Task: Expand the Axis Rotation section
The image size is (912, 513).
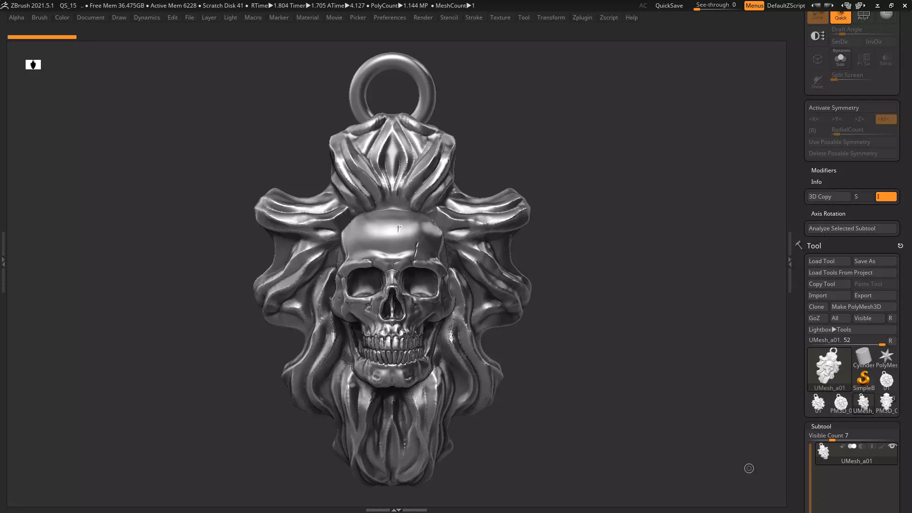Action: pos(828,214)
